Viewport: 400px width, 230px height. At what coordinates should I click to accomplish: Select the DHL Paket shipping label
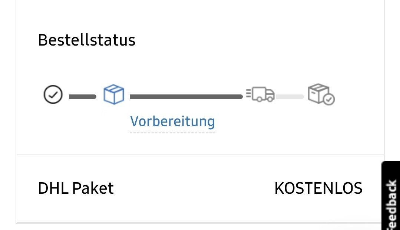[x=76, y=188]
